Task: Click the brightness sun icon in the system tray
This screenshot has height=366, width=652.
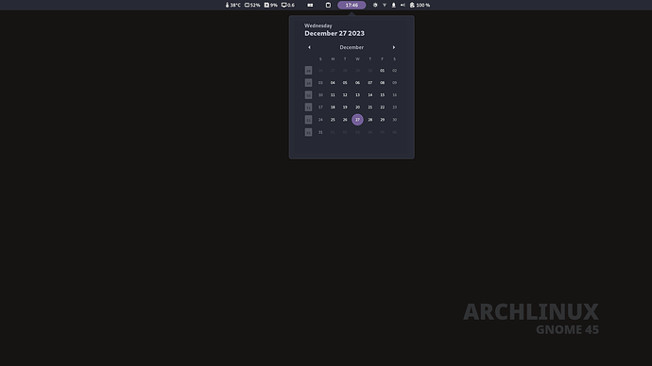Action: point(375,5)
